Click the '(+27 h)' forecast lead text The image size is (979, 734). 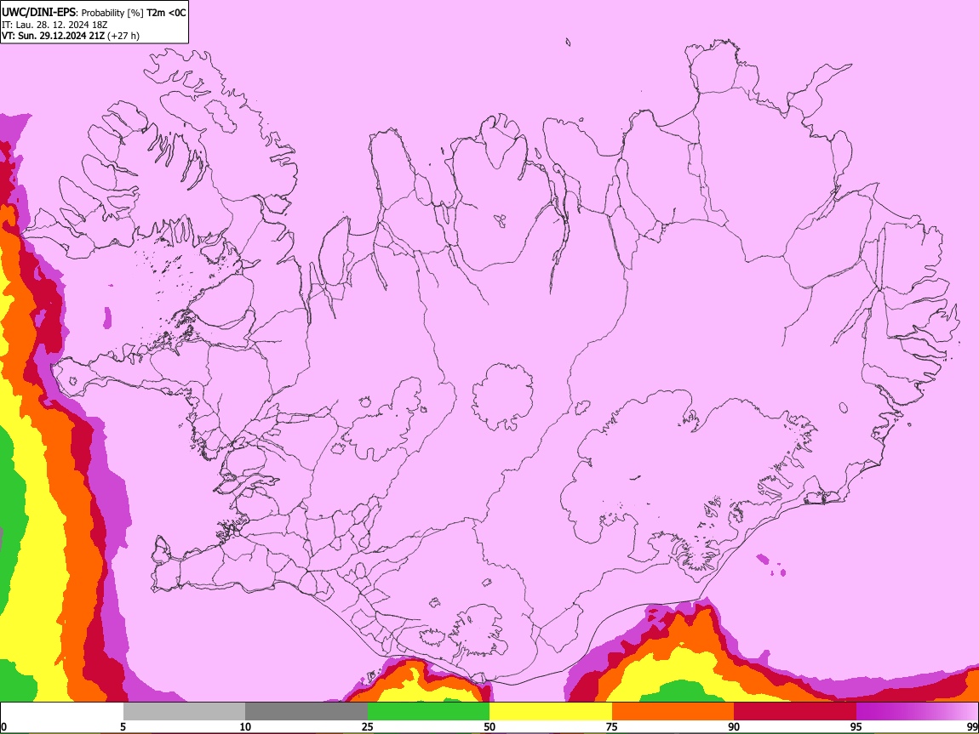(123, 36)
